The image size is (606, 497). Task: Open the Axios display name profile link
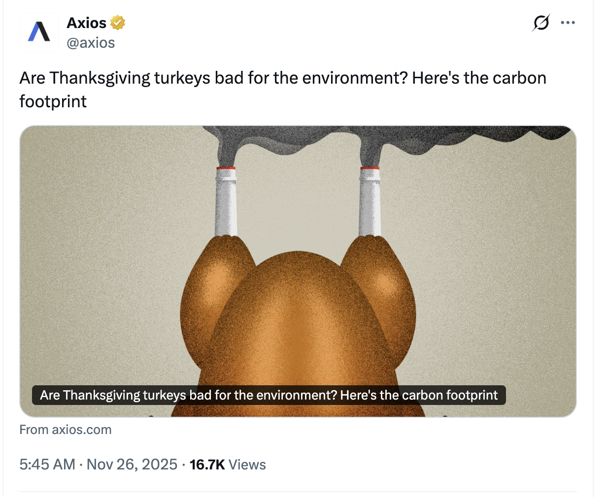click(x=87, y=23)
